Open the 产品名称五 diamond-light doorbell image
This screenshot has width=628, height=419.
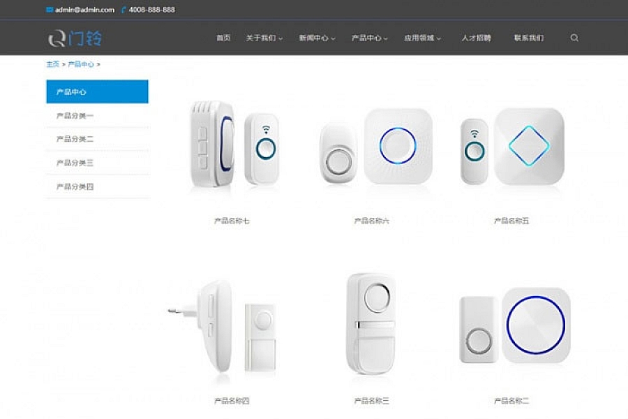[x=512, y=147]
